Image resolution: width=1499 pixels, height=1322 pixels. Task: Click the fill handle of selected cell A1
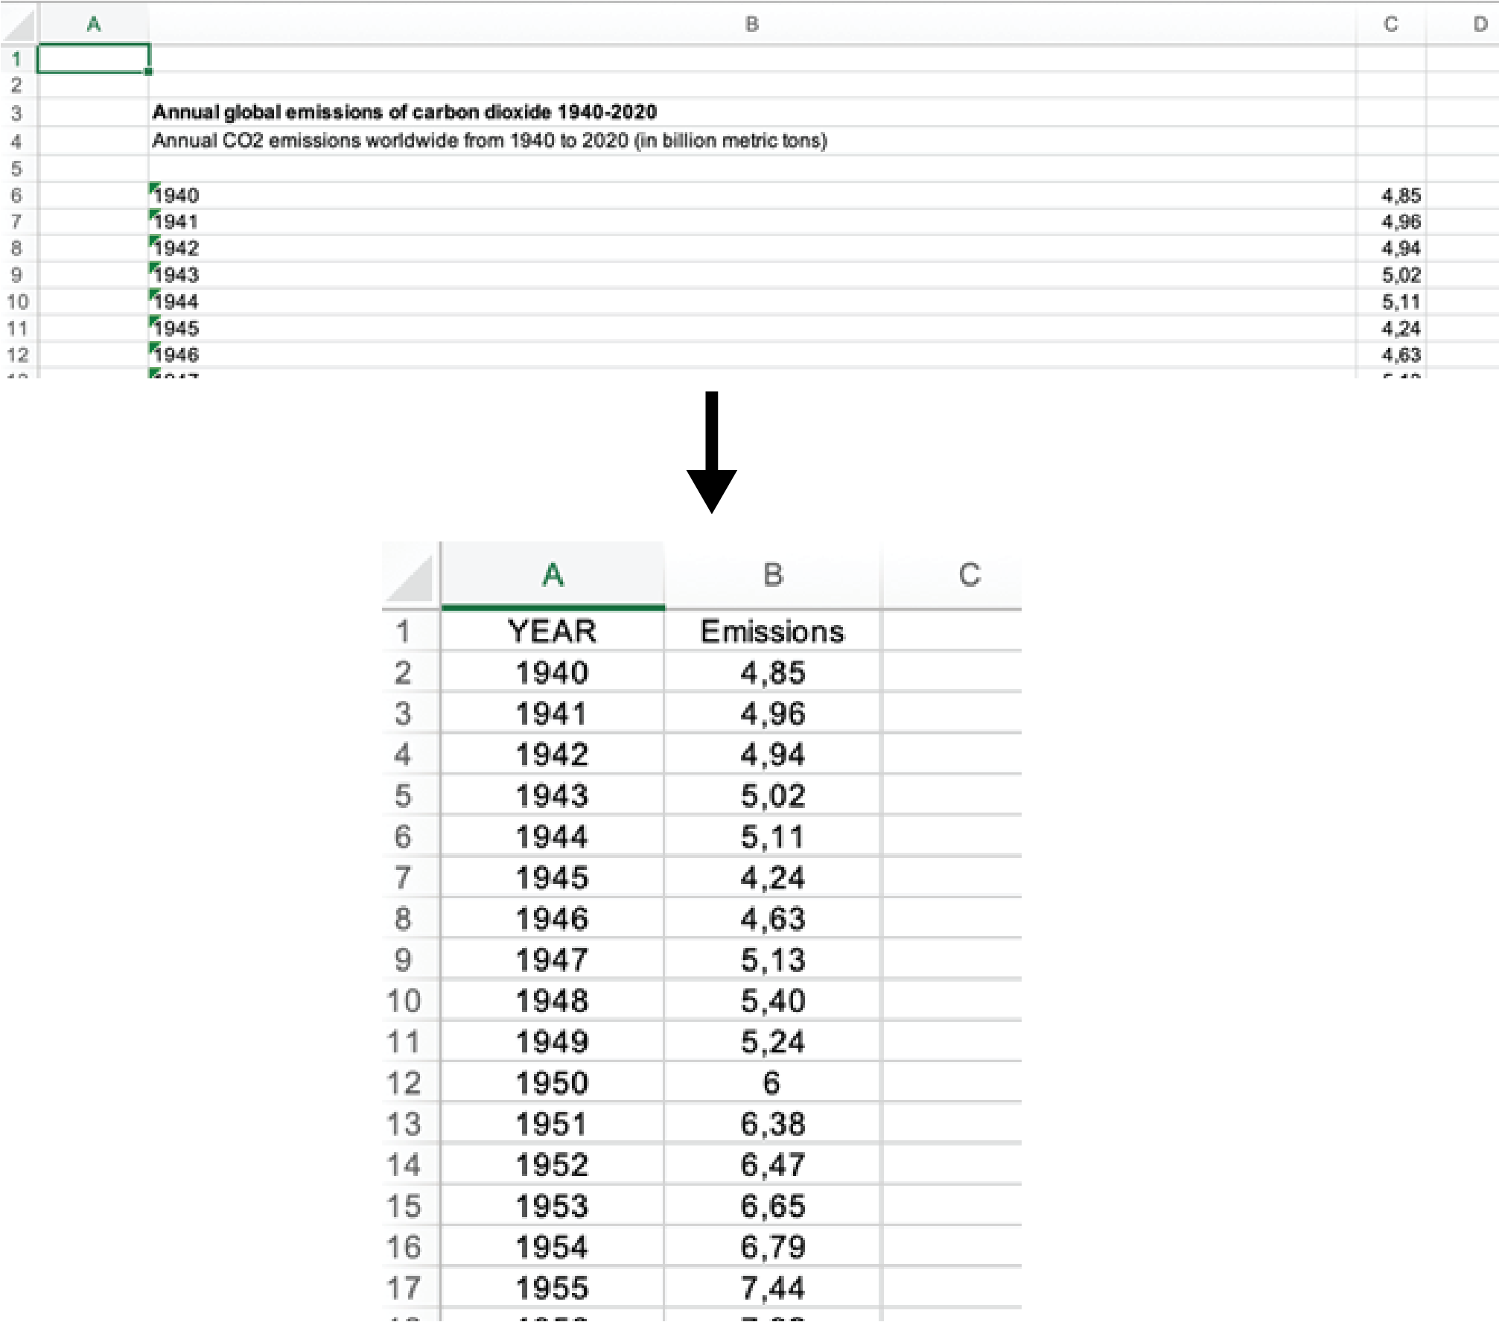pos(149,71)
